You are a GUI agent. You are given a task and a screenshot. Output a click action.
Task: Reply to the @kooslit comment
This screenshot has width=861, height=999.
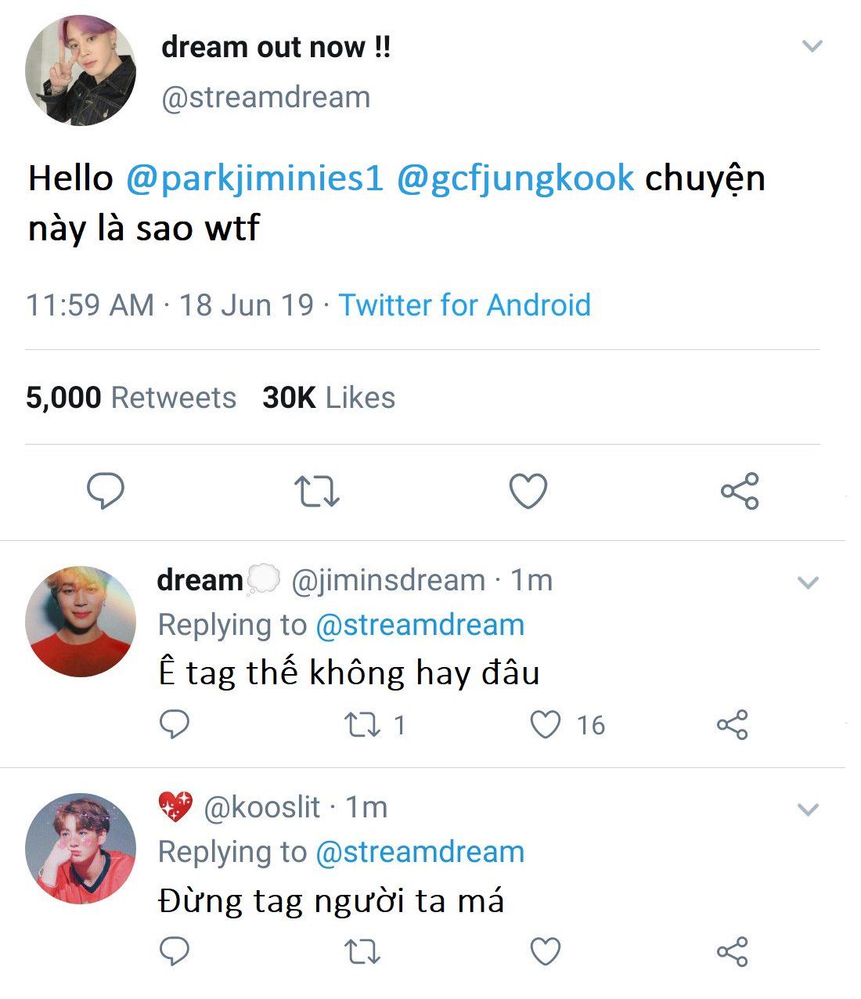pyautogui.click(x=175, y=951)
